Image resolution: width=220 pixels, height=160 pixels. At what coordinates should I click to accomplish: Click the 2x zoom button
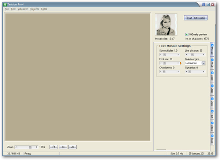72,147
